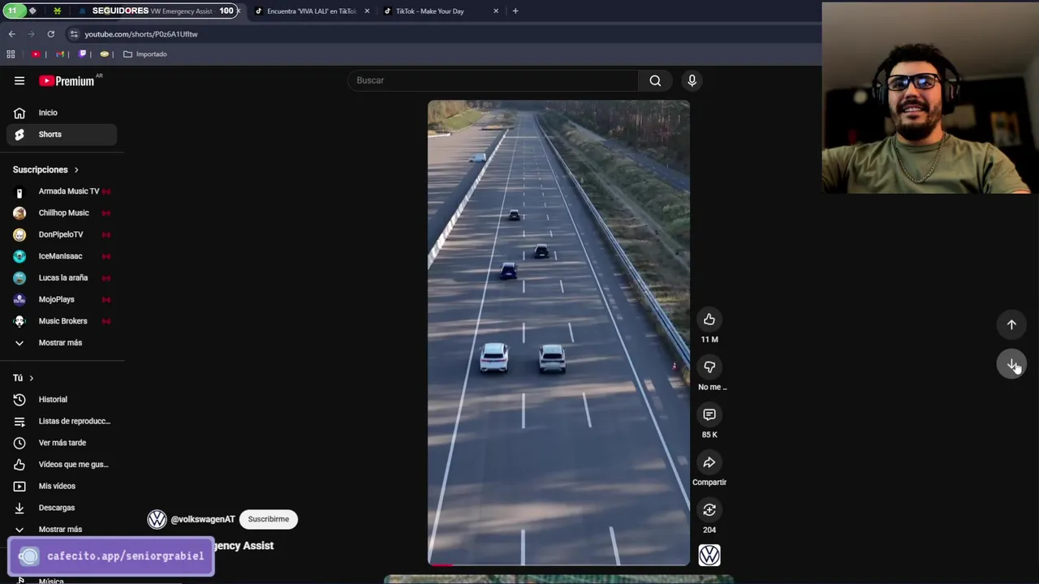The width and height of the screenshot is (1039, 584).
Task: Like the Short with thumbs up
Action: click(709, 320)
